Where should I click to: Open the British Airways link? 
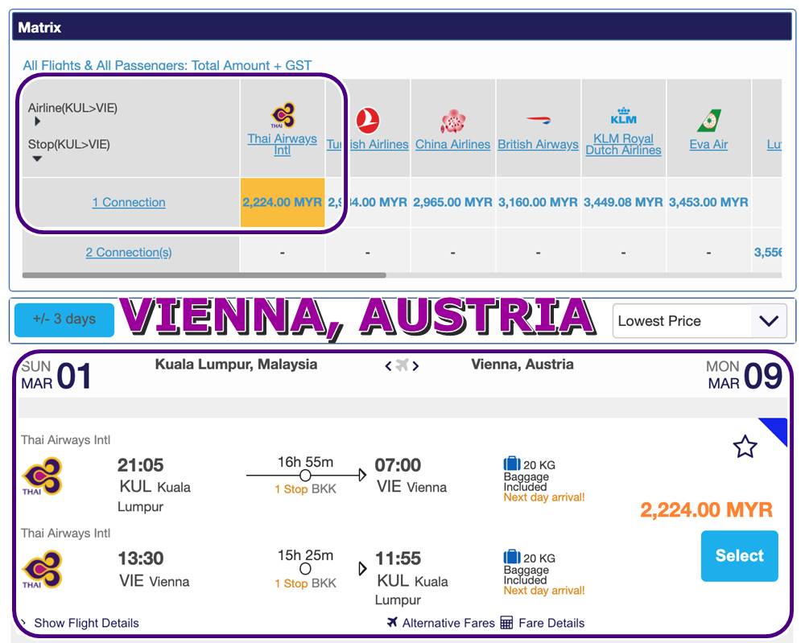click(538, 144)
